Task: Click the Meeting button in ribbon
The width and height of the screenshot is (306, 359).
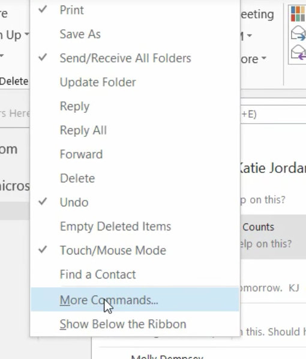Action: [x=257, y=14]
